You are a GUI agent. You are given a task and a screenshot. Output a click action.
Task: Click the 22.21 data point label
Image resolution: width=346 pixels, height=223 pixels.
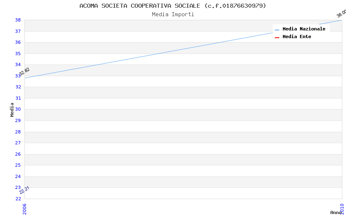coord(24,190)
